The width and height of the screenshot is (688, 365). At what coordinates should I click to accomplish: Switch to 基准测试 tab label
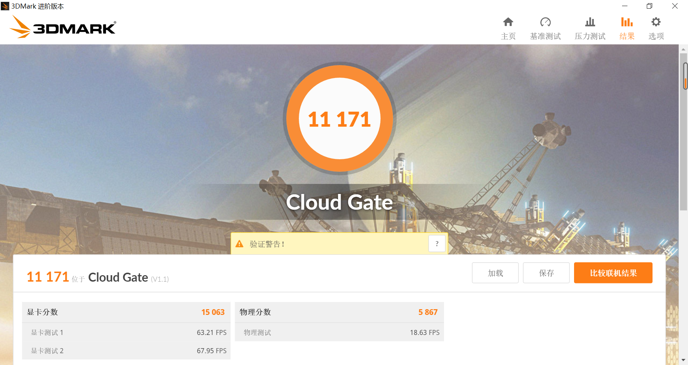coord(545,36)
